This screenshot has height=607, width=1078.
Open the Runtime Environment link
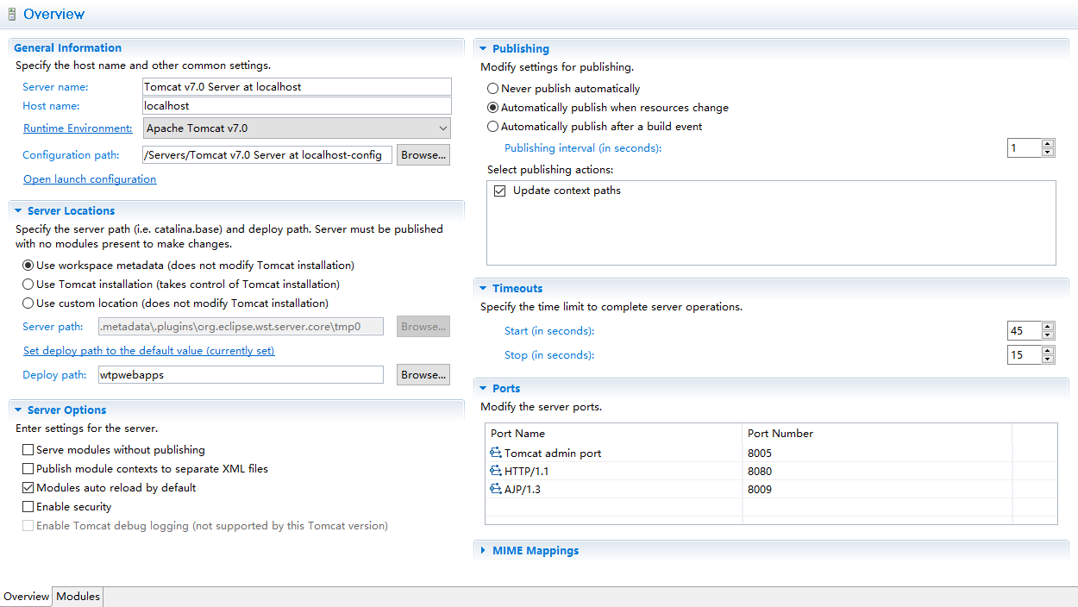(x=78, y=128)
